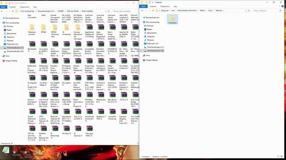Open the Retexture monster folder
The height and width of the screenshot is (160, 286).
32,30
